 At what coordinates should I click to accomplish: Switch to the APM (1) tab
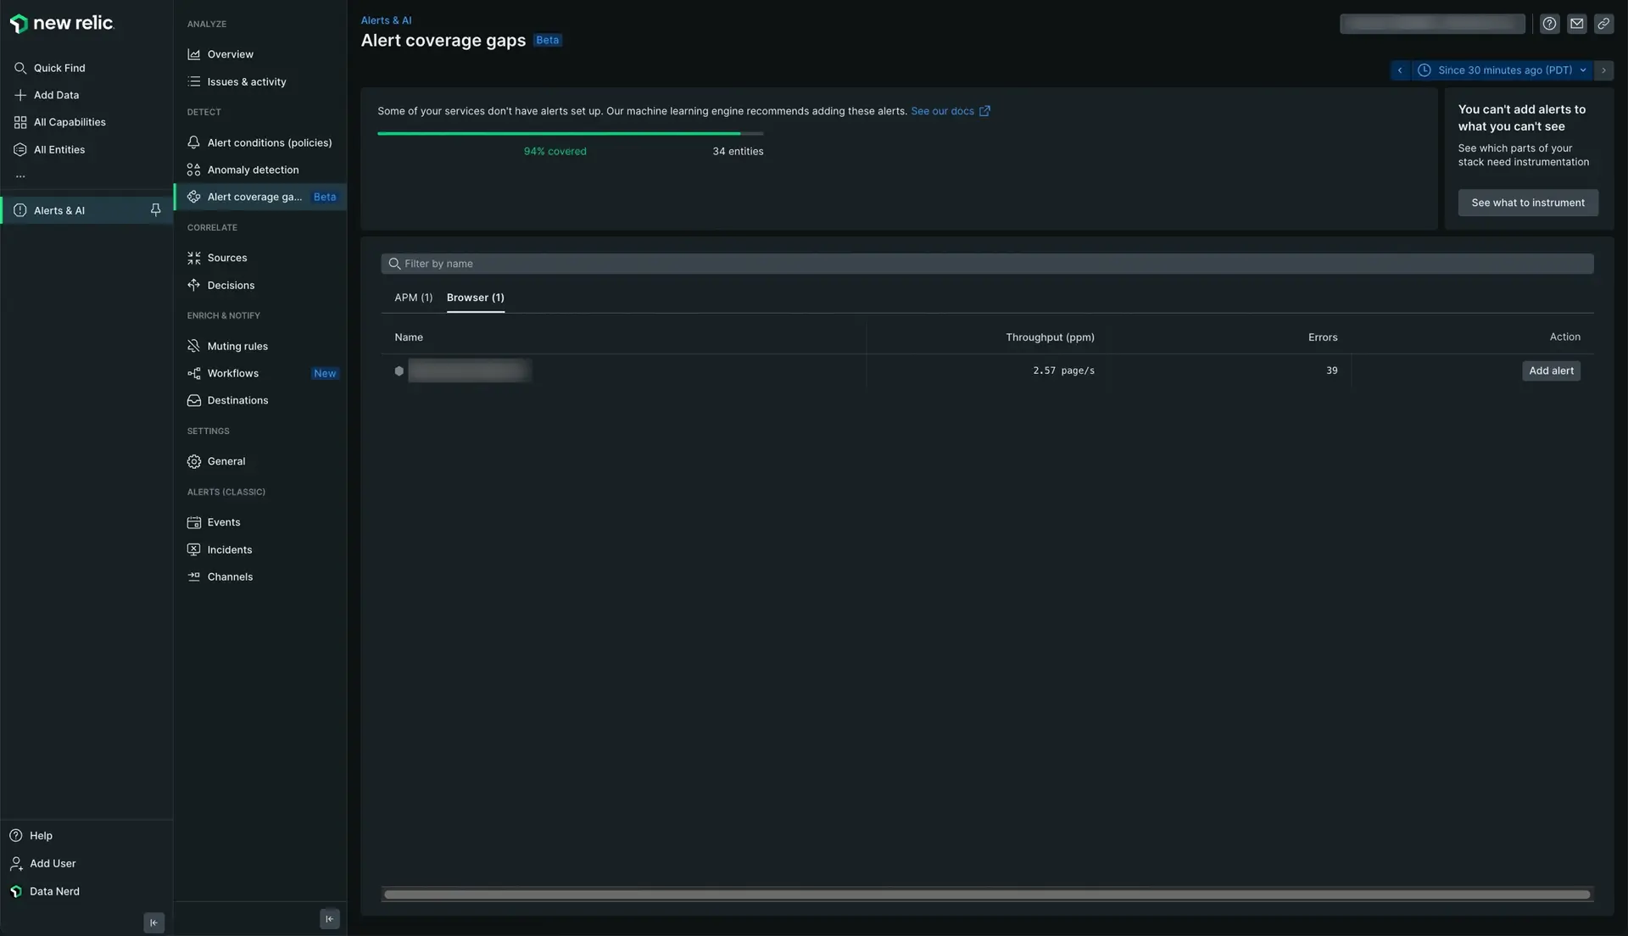point(413,298)
